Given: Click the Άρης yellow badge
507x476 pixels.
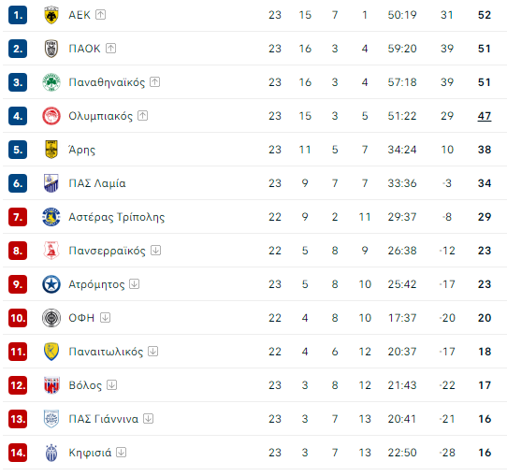Looking at the screenshot, I should point(51,150).
